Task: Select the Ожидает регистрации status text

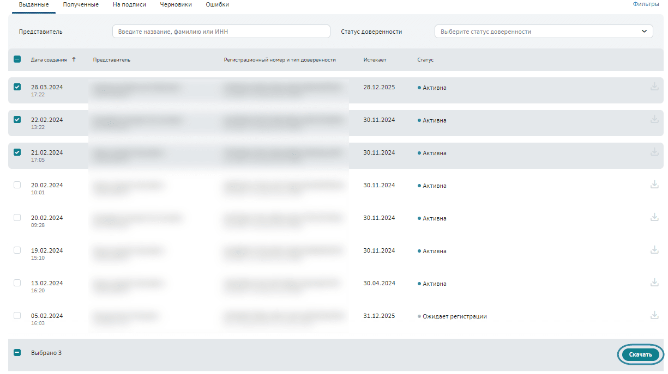Action: click(x=455, y=316)
